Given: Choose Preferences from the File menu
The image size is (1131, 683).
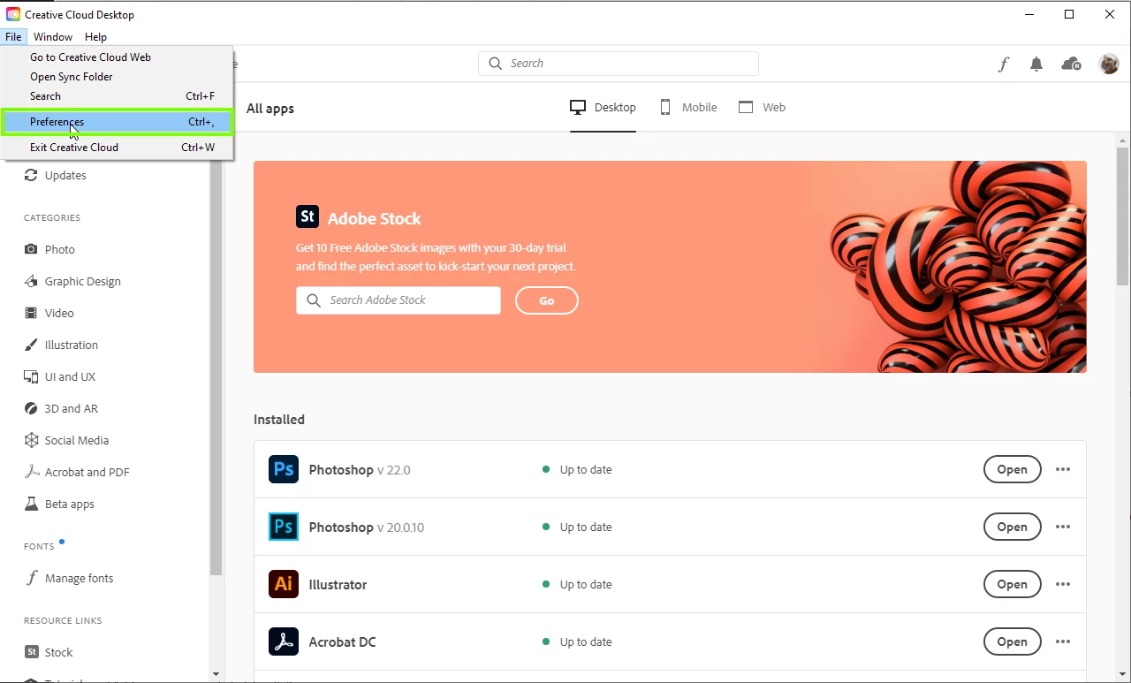Looking at the screenshot, I should 117,122.
